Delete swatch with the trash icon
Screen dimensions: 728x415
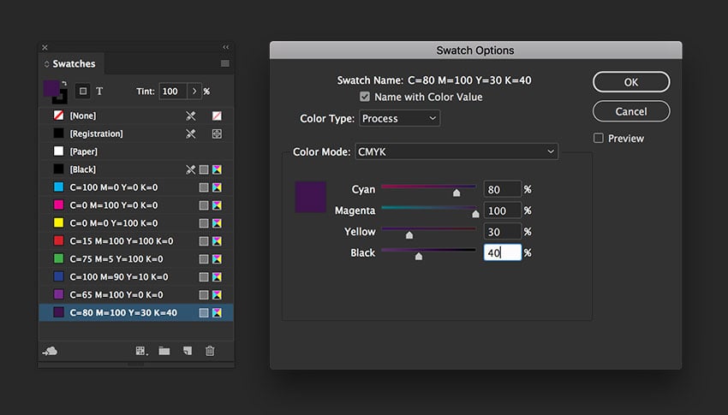(x=210, y=351)
